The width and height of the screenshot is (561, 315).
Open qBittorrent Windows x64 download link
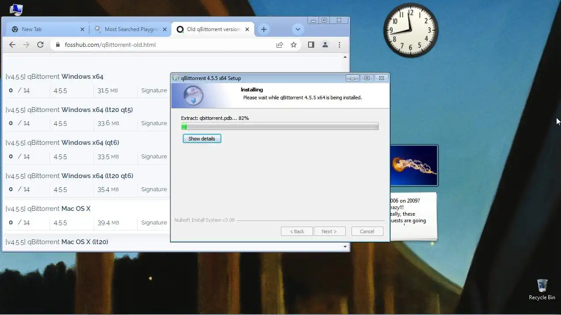[54, 77]
